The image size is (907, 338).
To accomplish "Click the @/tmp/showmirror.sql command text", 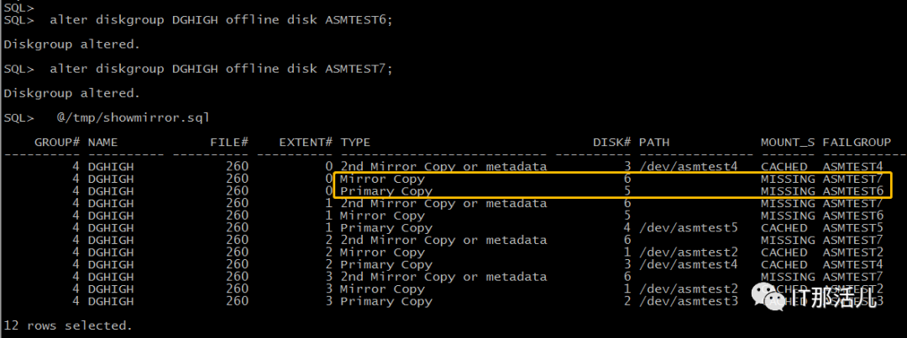I will click(133, 118).
